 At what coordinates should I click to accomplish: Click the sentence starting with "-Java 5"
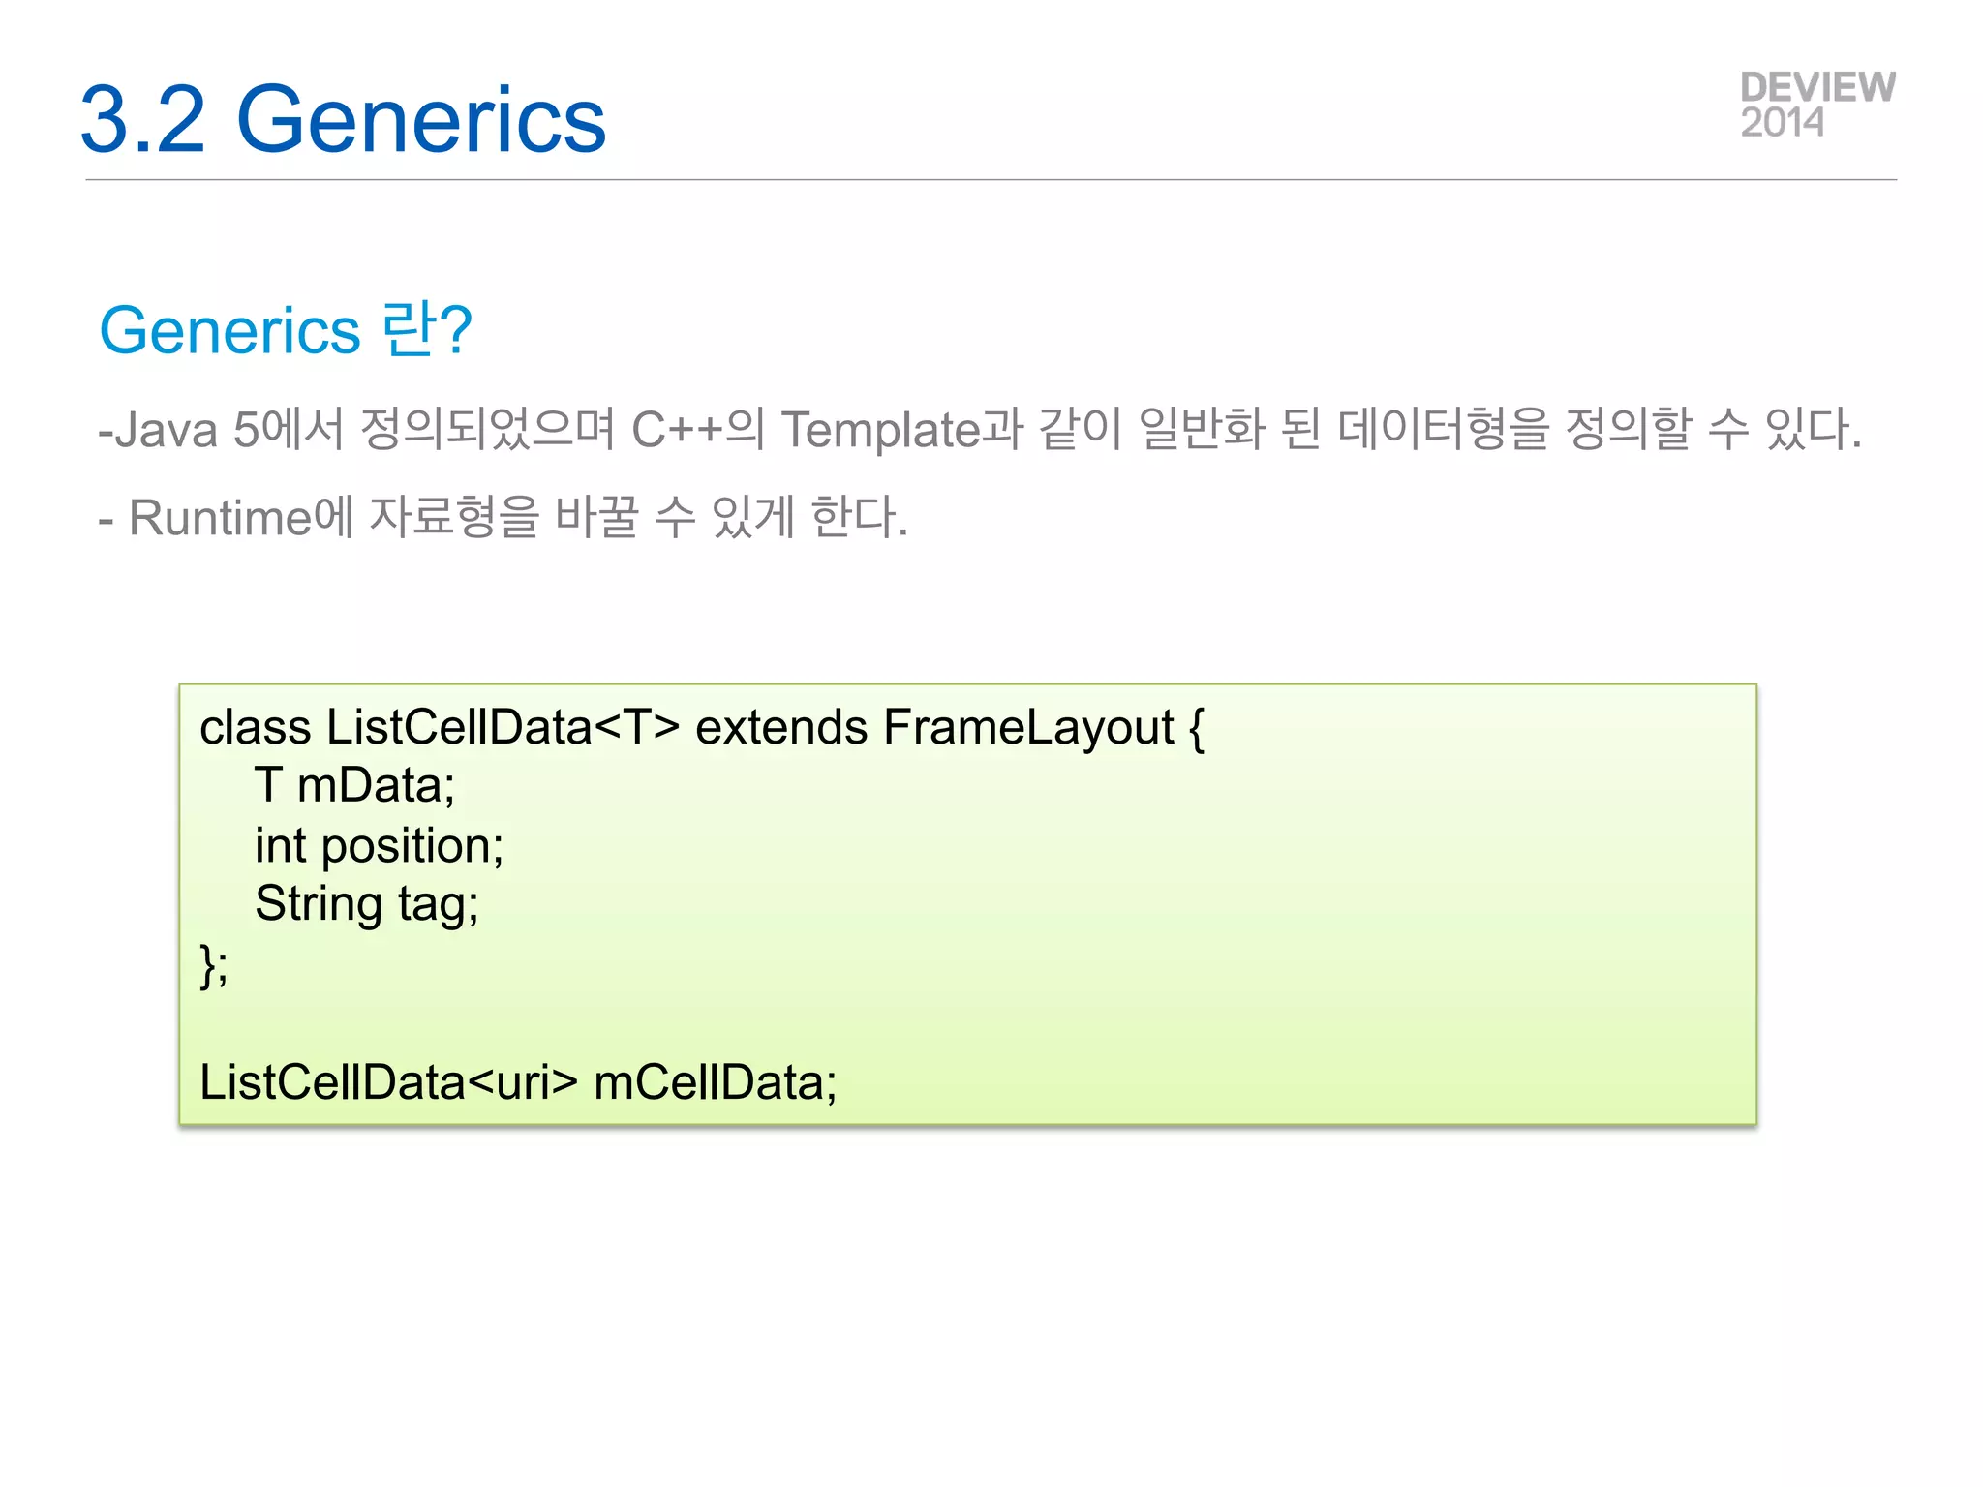coord(978,429)
